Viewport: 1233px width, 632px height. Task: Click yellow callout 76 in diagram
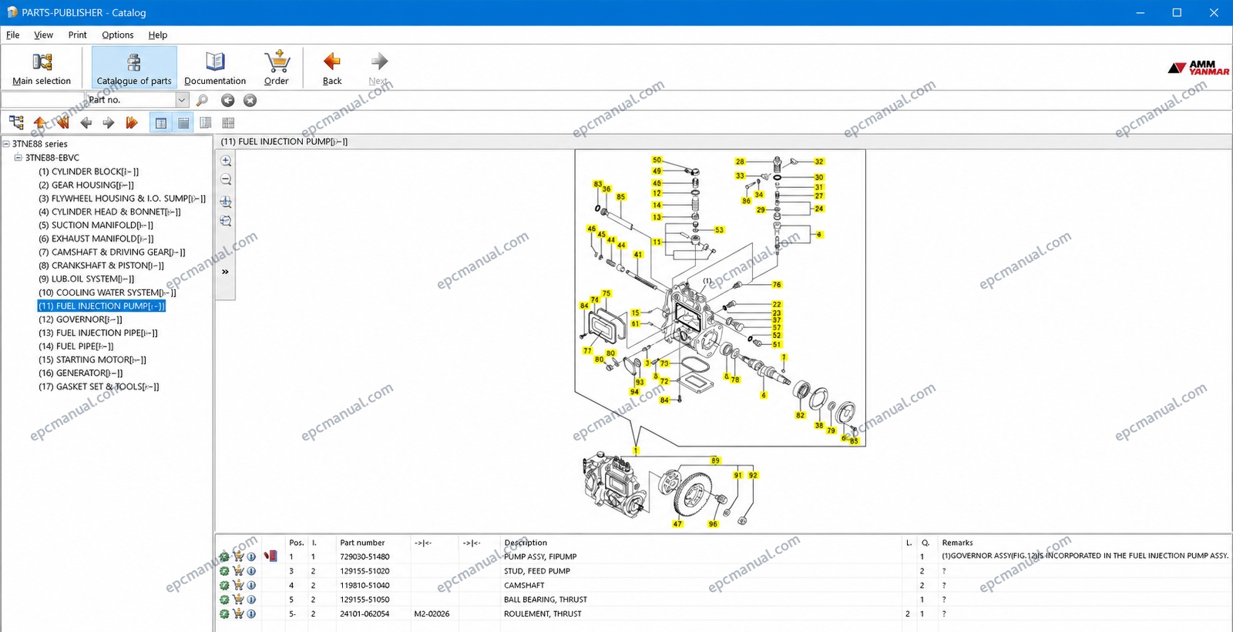777,285
